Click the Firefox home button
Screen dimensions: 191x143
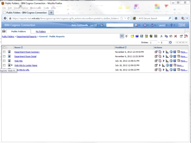coord(176,18)
